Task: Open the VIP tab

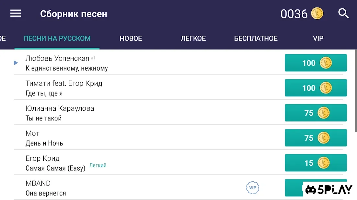Action: click(x=318, y=38)
